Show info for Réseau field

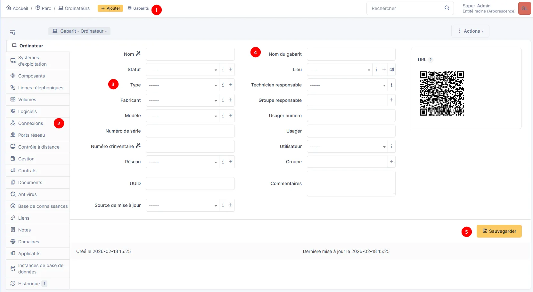point(223,162)
